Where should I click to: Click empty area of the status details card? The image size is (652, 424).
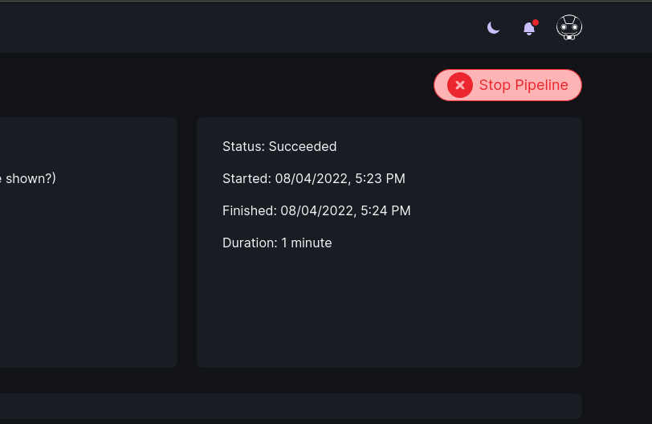click(389, 313)
